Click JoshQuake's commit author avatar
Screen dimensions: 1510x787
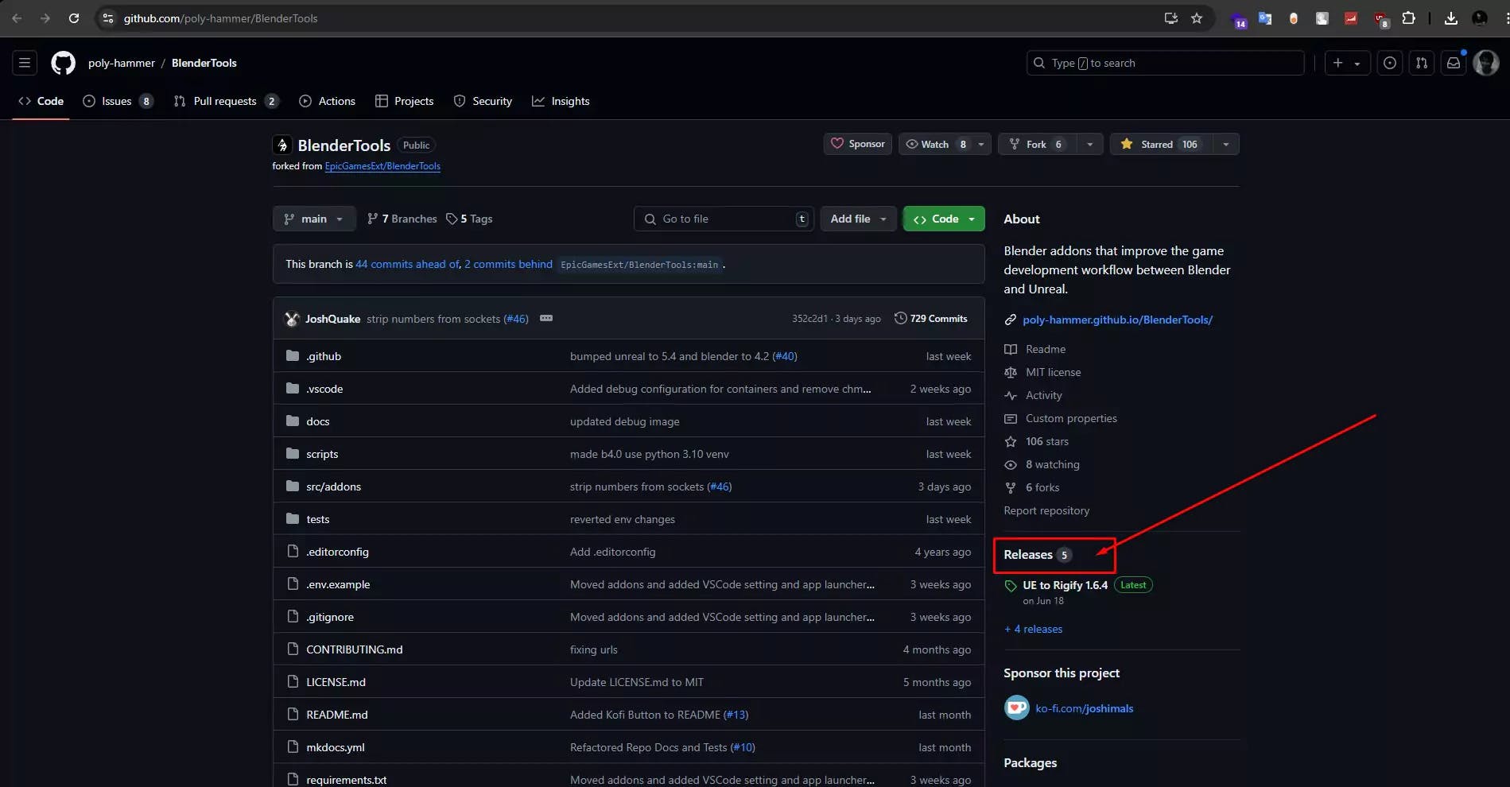tap(292, 319)
